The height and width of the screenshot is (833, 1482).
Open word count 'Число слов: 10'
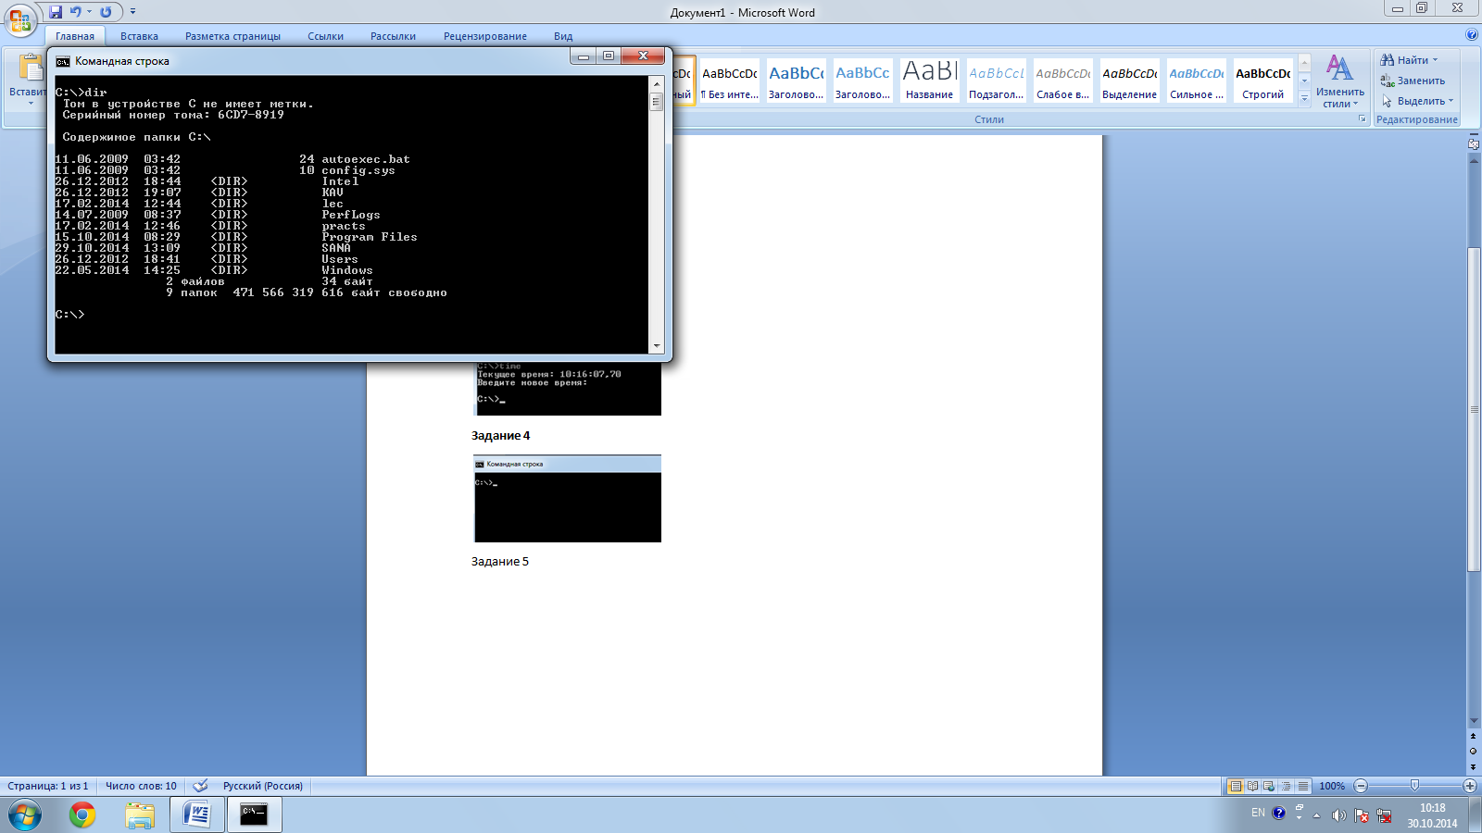pyautogui.click(x=141, y=786)
